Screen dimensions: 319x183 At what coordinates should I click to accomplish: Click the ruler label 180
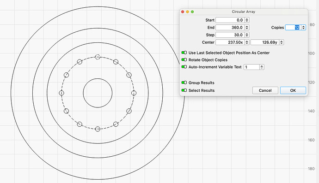click(x=311, y=169)
